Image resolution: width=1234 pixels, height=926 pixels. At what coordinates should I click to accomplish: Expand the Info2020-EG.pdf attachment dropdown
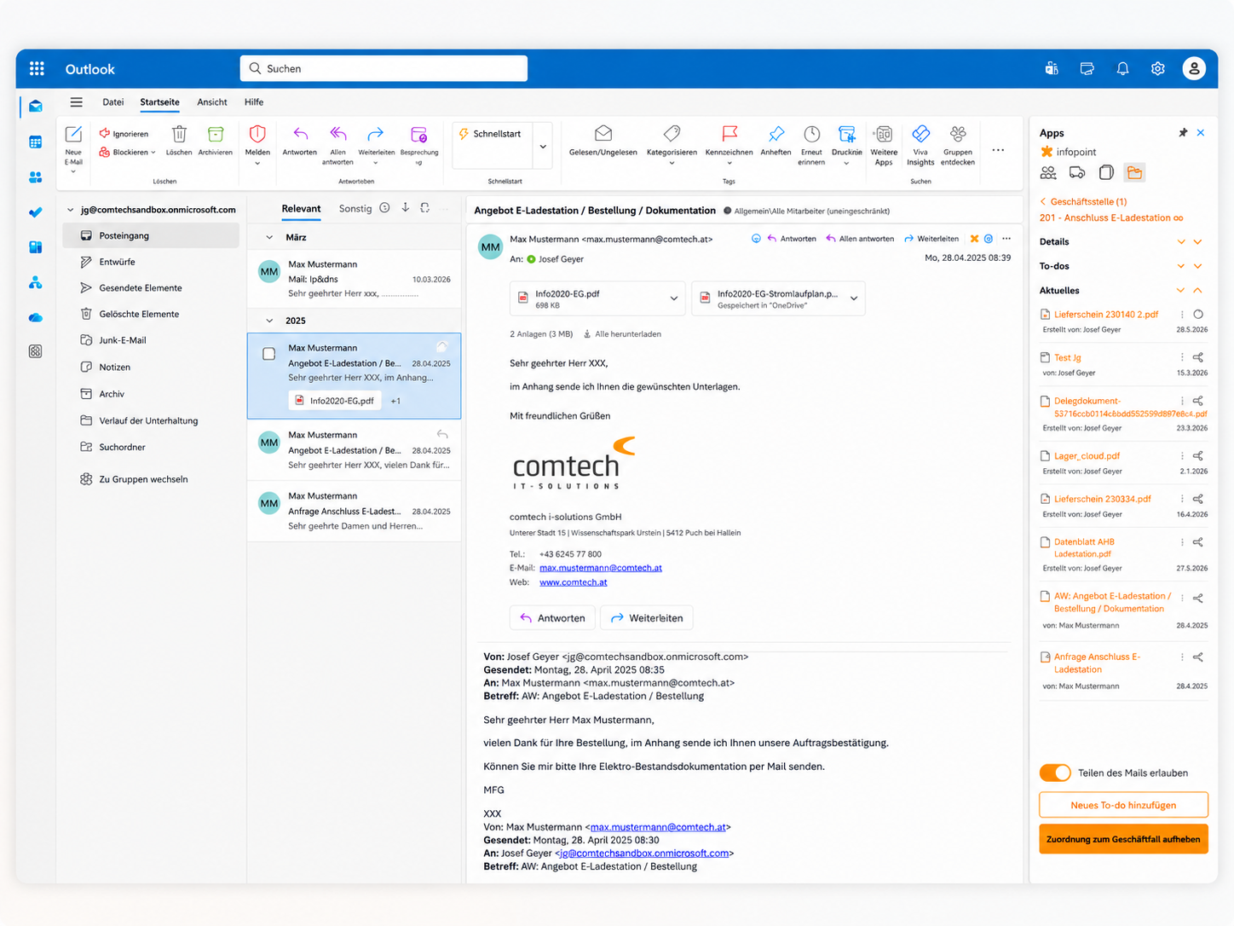pos(673,298)
